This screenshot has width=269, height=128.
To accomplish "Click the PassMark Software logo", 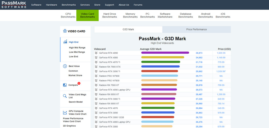I will [14, 5].
